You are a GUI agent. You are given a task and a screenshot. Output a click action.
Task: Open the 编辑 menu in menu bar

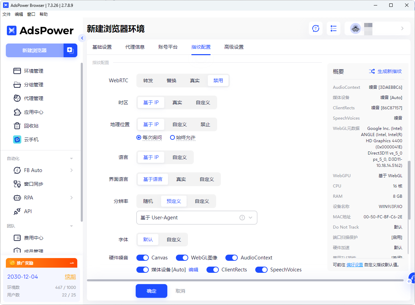[19, 14]
